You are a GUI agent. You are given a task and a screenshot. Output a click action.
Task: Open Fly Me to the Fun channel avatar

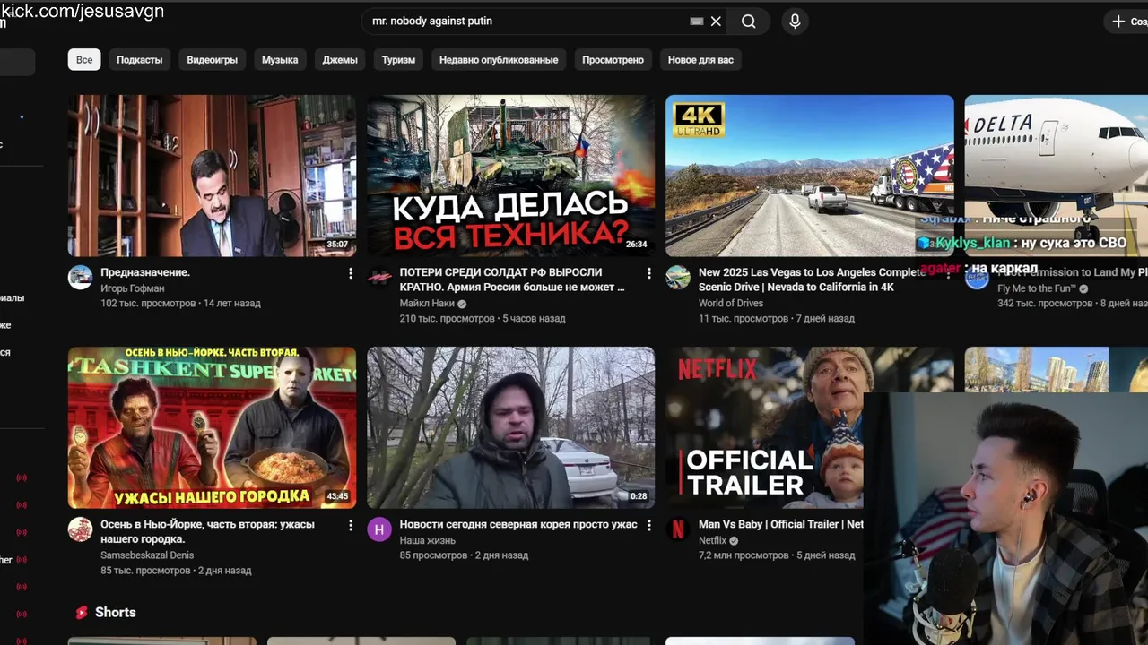(976, 277)
